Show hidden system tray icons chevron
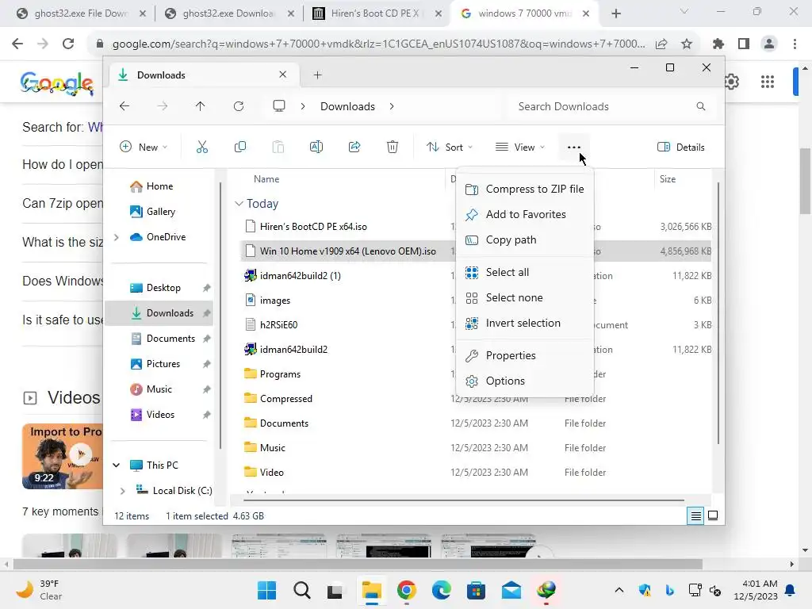The height and width of the screenshot is (609, 812). pos(619,590)
